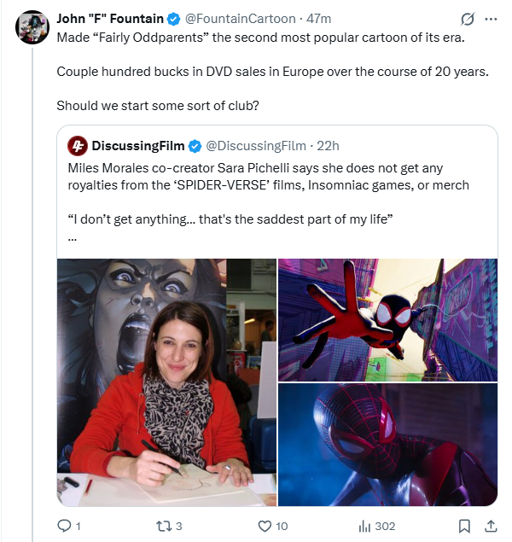Click the Grok circle-slash icon
This screenshot has height=542, width=512.
[467, 19]
